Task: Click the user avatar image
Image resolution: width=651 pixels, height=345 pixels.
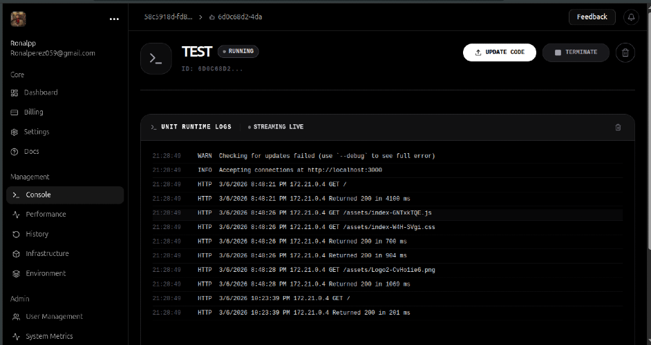Action: (x=19, y=19)
